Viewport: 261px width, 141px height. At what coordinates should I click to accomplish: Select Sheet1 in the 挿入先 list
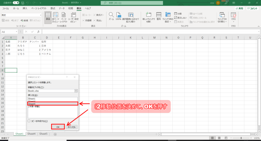pos(32,98)
